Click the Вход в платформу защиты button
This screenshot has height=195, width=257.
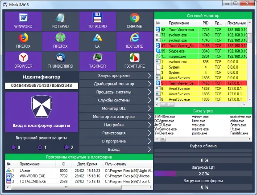[41, 112]
